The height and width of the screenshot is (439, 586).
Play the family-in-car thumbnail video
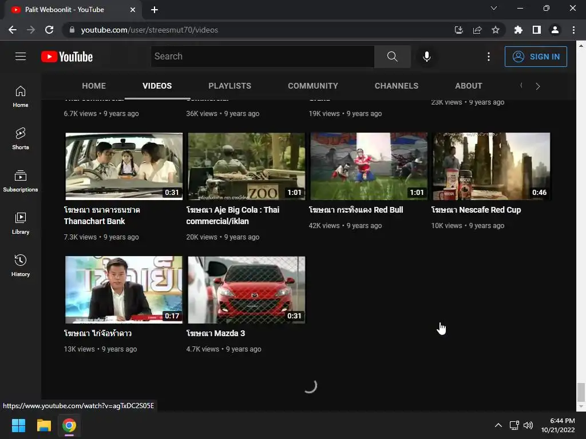pos(124,166)
